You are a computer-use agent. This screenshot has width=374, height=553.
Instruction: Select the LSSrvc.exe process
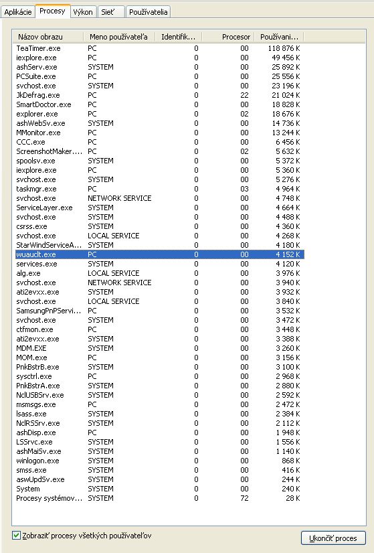click(x=160, y=442)
